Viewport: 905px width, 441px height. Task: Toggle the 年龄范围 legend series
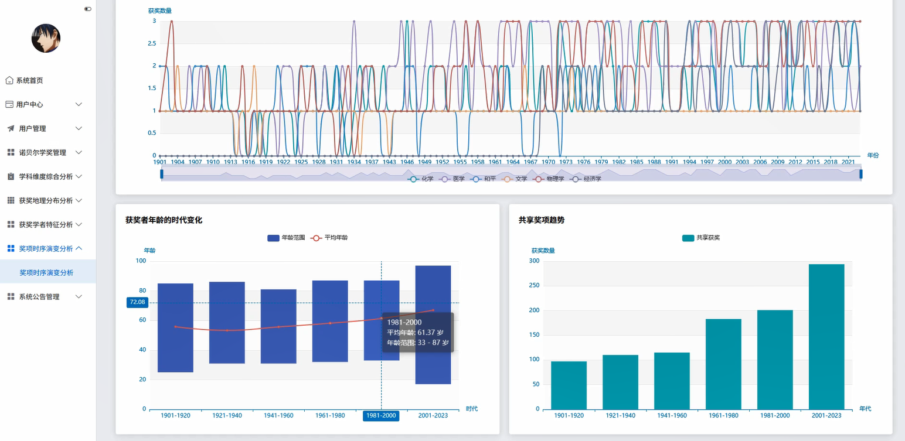tap(286, 238)
